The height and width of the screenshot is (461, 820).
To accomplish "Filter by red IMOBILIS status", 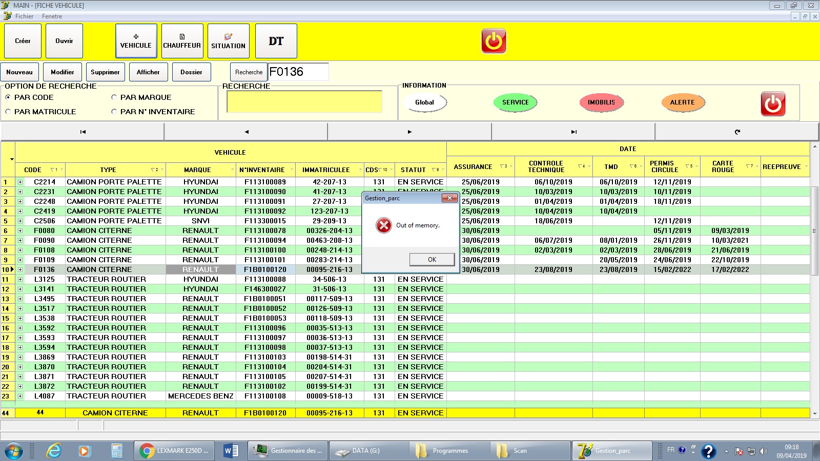I will [601, 102].
